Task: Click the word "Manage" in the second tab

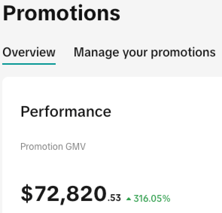Action: point(96,53)
